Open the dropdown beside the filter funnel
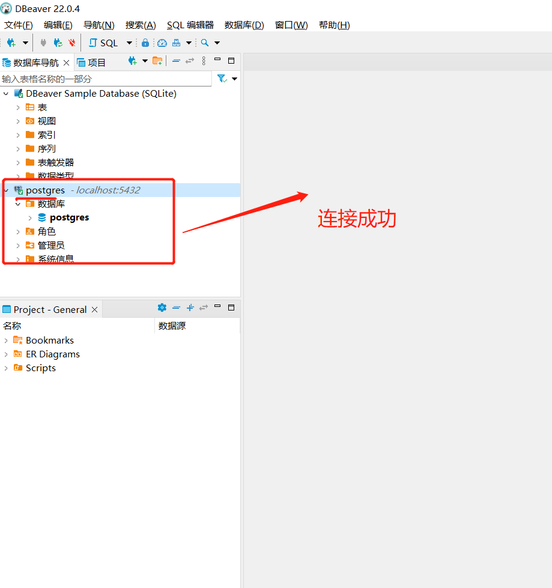This screenshot has height=588, width=552. point(234,79)
